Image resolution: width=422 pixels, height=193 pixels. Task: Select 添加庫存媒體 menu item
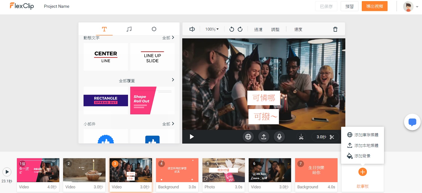(x=363, y=135)
